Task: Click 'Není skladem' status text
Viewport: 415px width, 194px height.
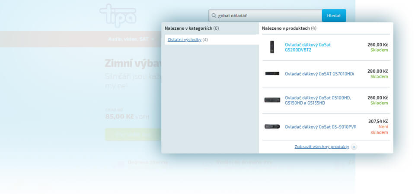Action: pos(379,130)
